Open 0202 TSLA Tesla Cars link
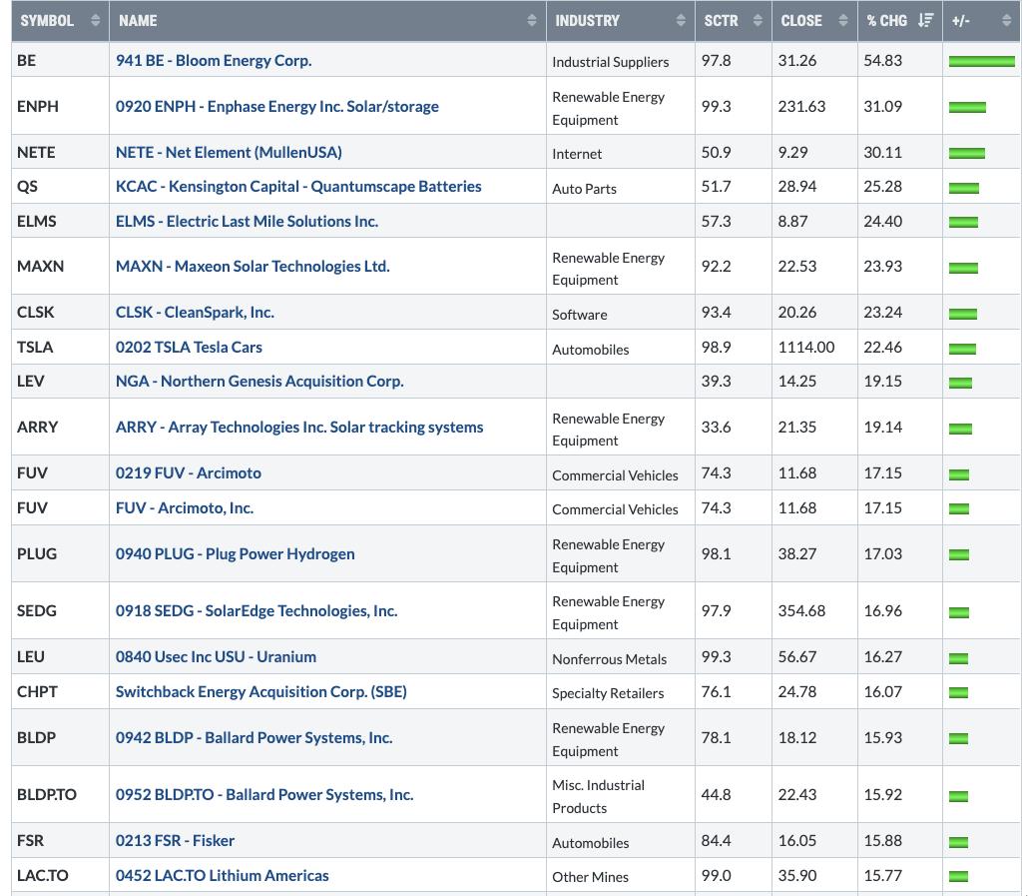Viewport: 1028px width, 896px height. click(189, 347)
